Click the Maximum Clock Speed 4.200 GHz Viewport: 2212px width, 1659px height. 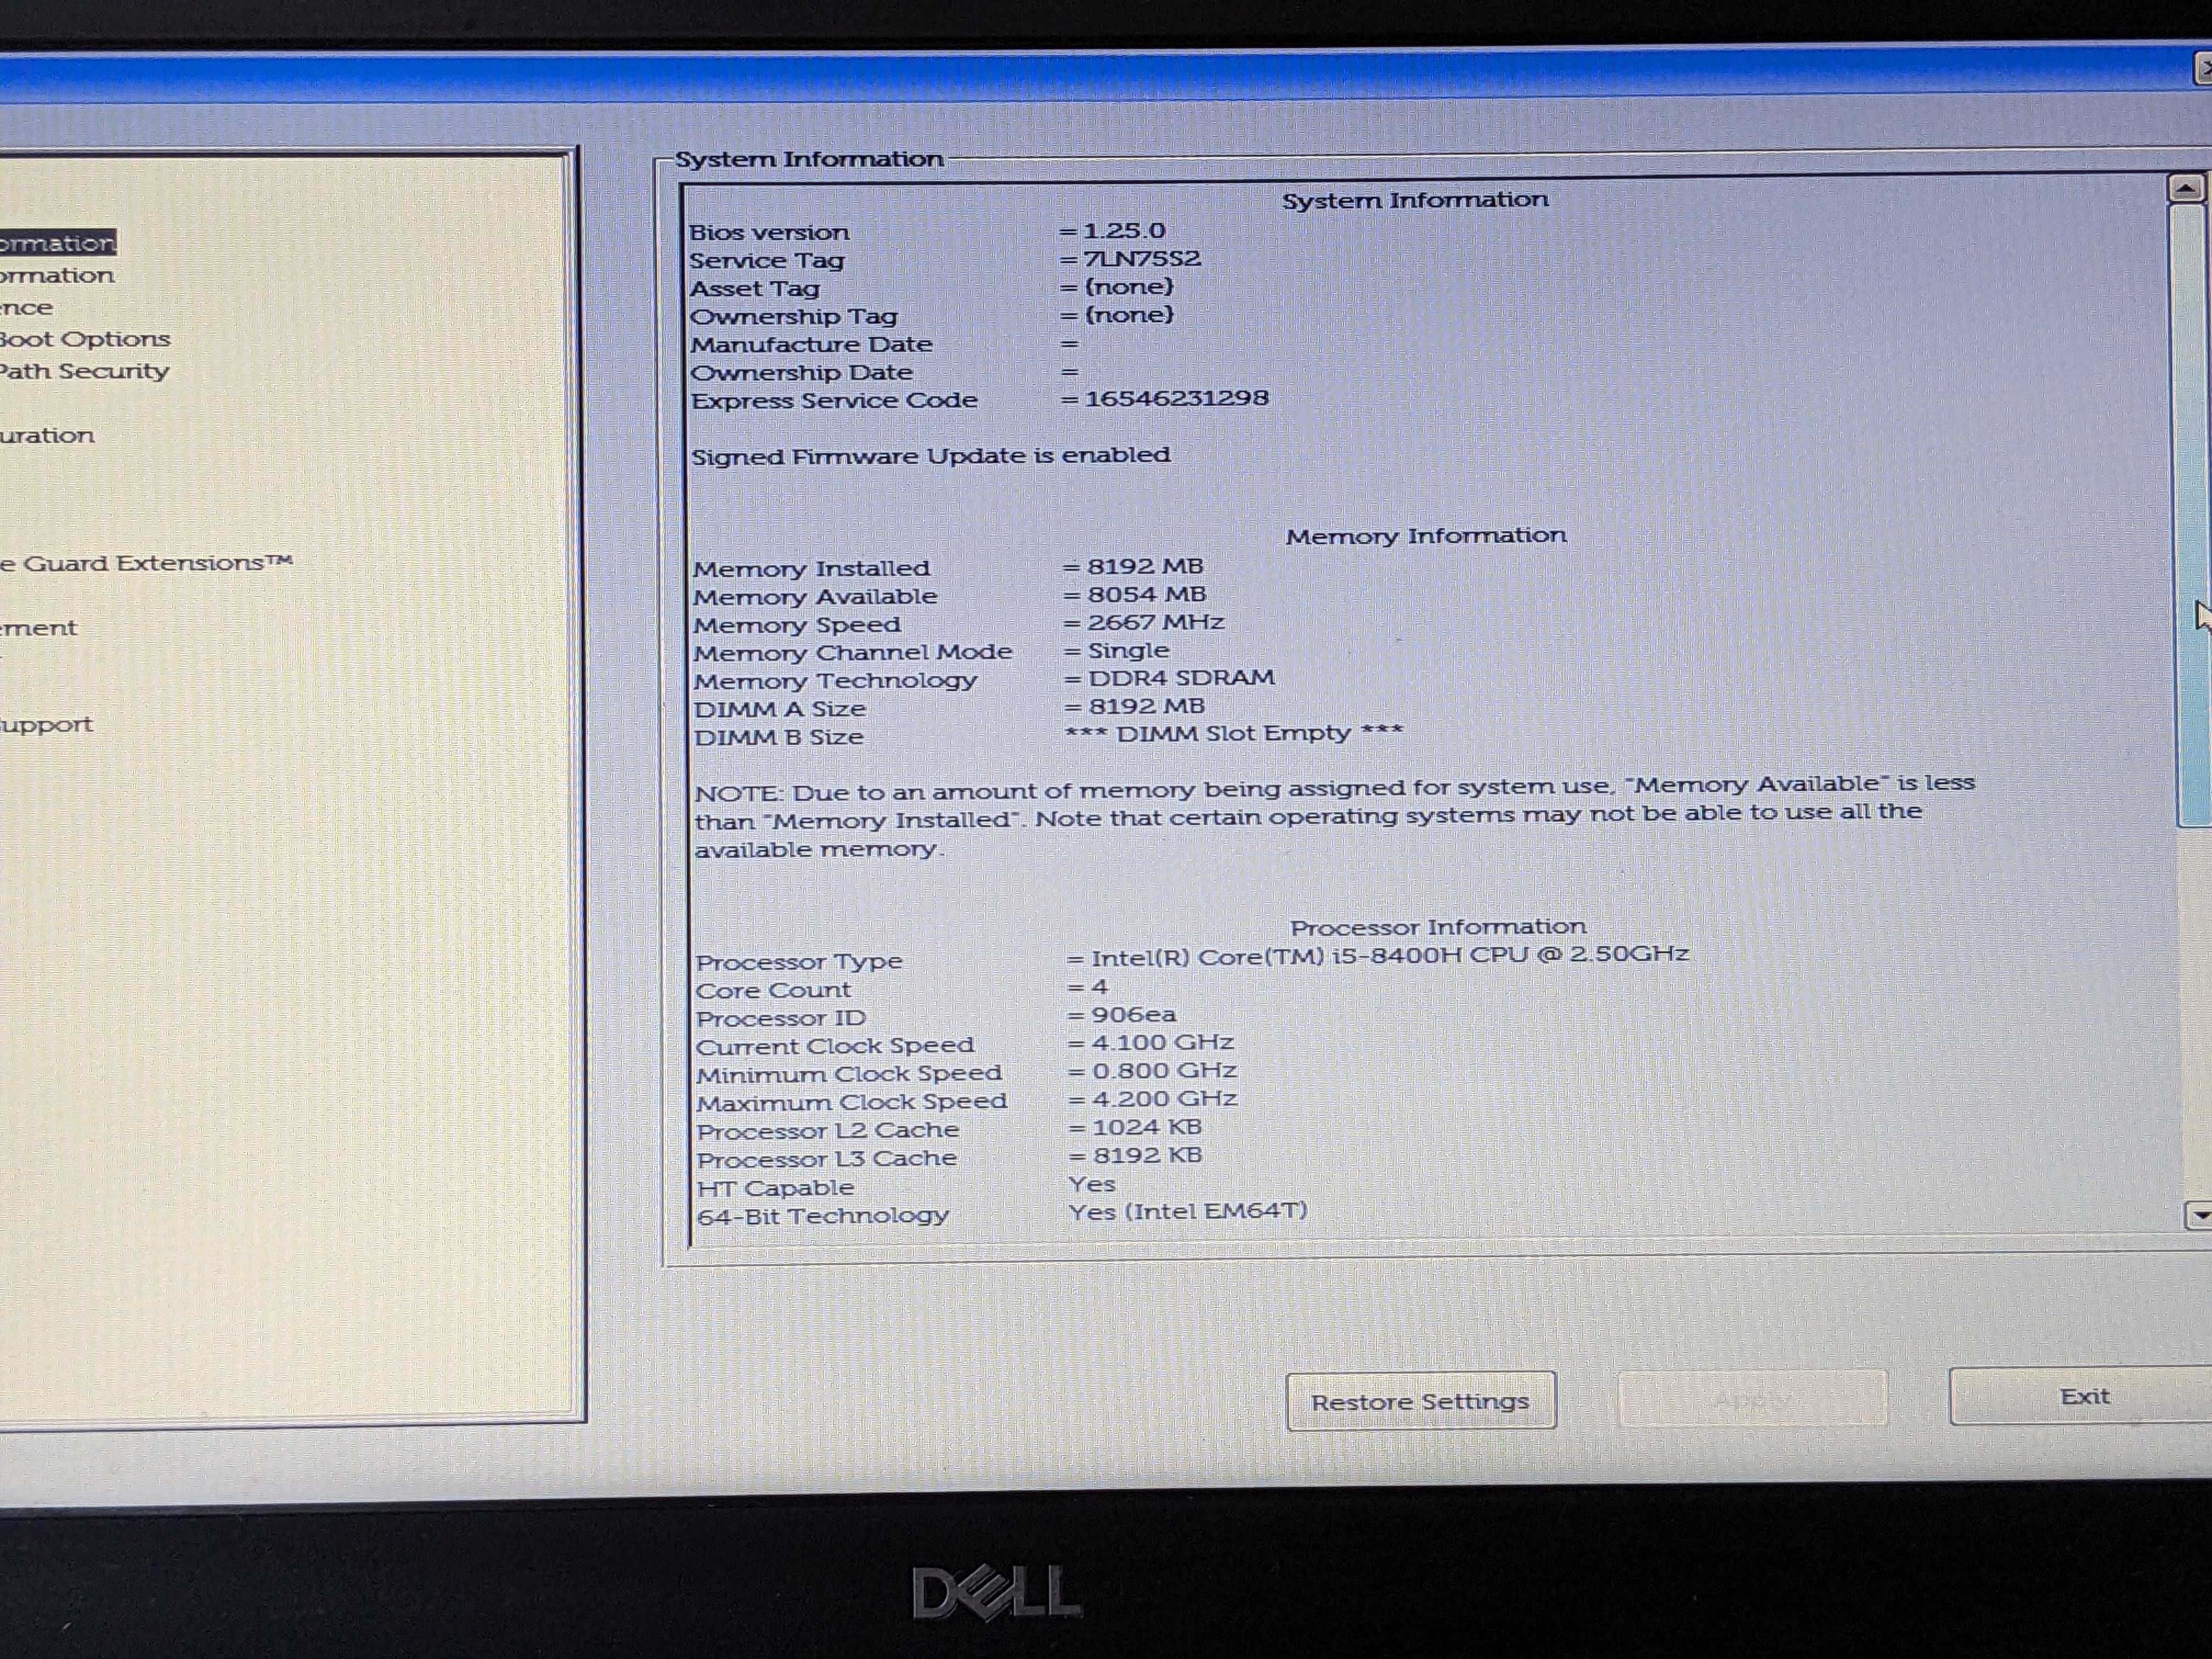(x=1164, y=1098)
